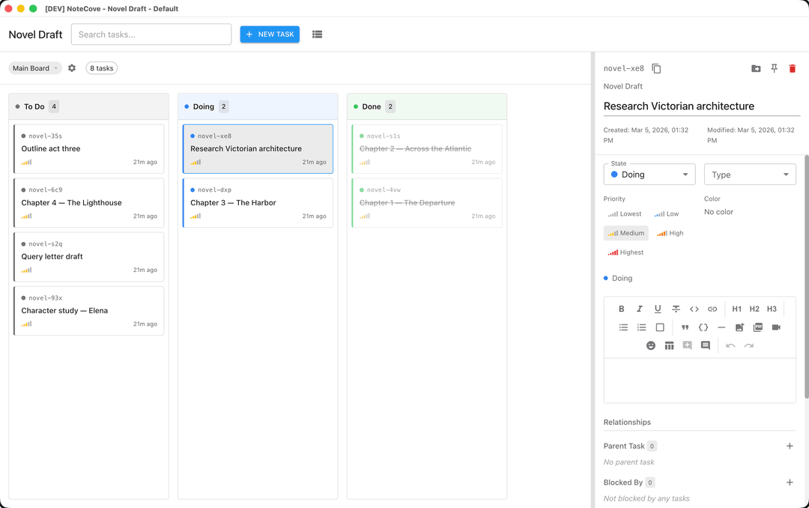The width and height of the screenshot is (809, 508).
Task: Click the Search tasks field
Action: 151,34
